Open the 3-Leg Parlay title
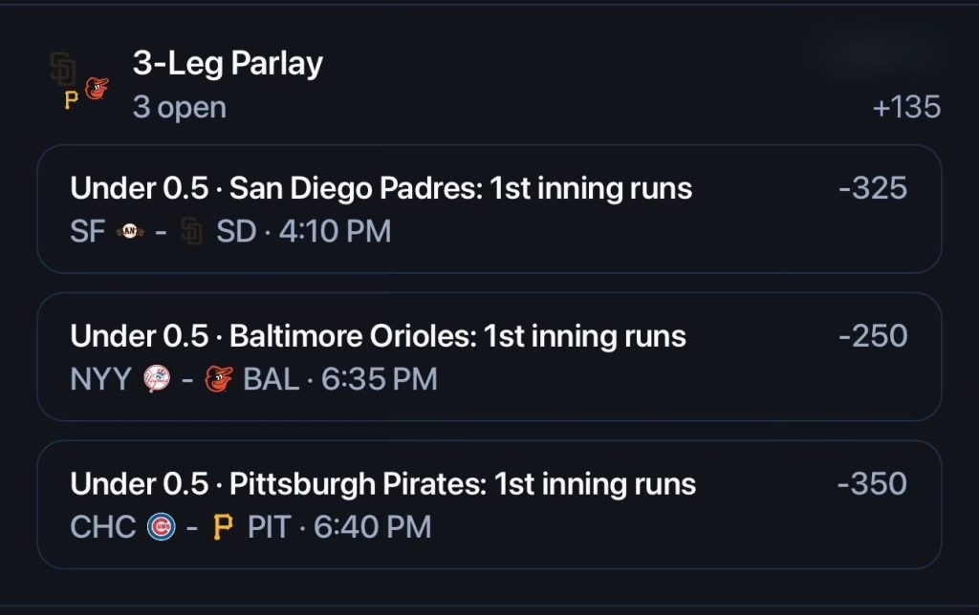The height and width of the screenshot is (615, 979). [228, 63]
